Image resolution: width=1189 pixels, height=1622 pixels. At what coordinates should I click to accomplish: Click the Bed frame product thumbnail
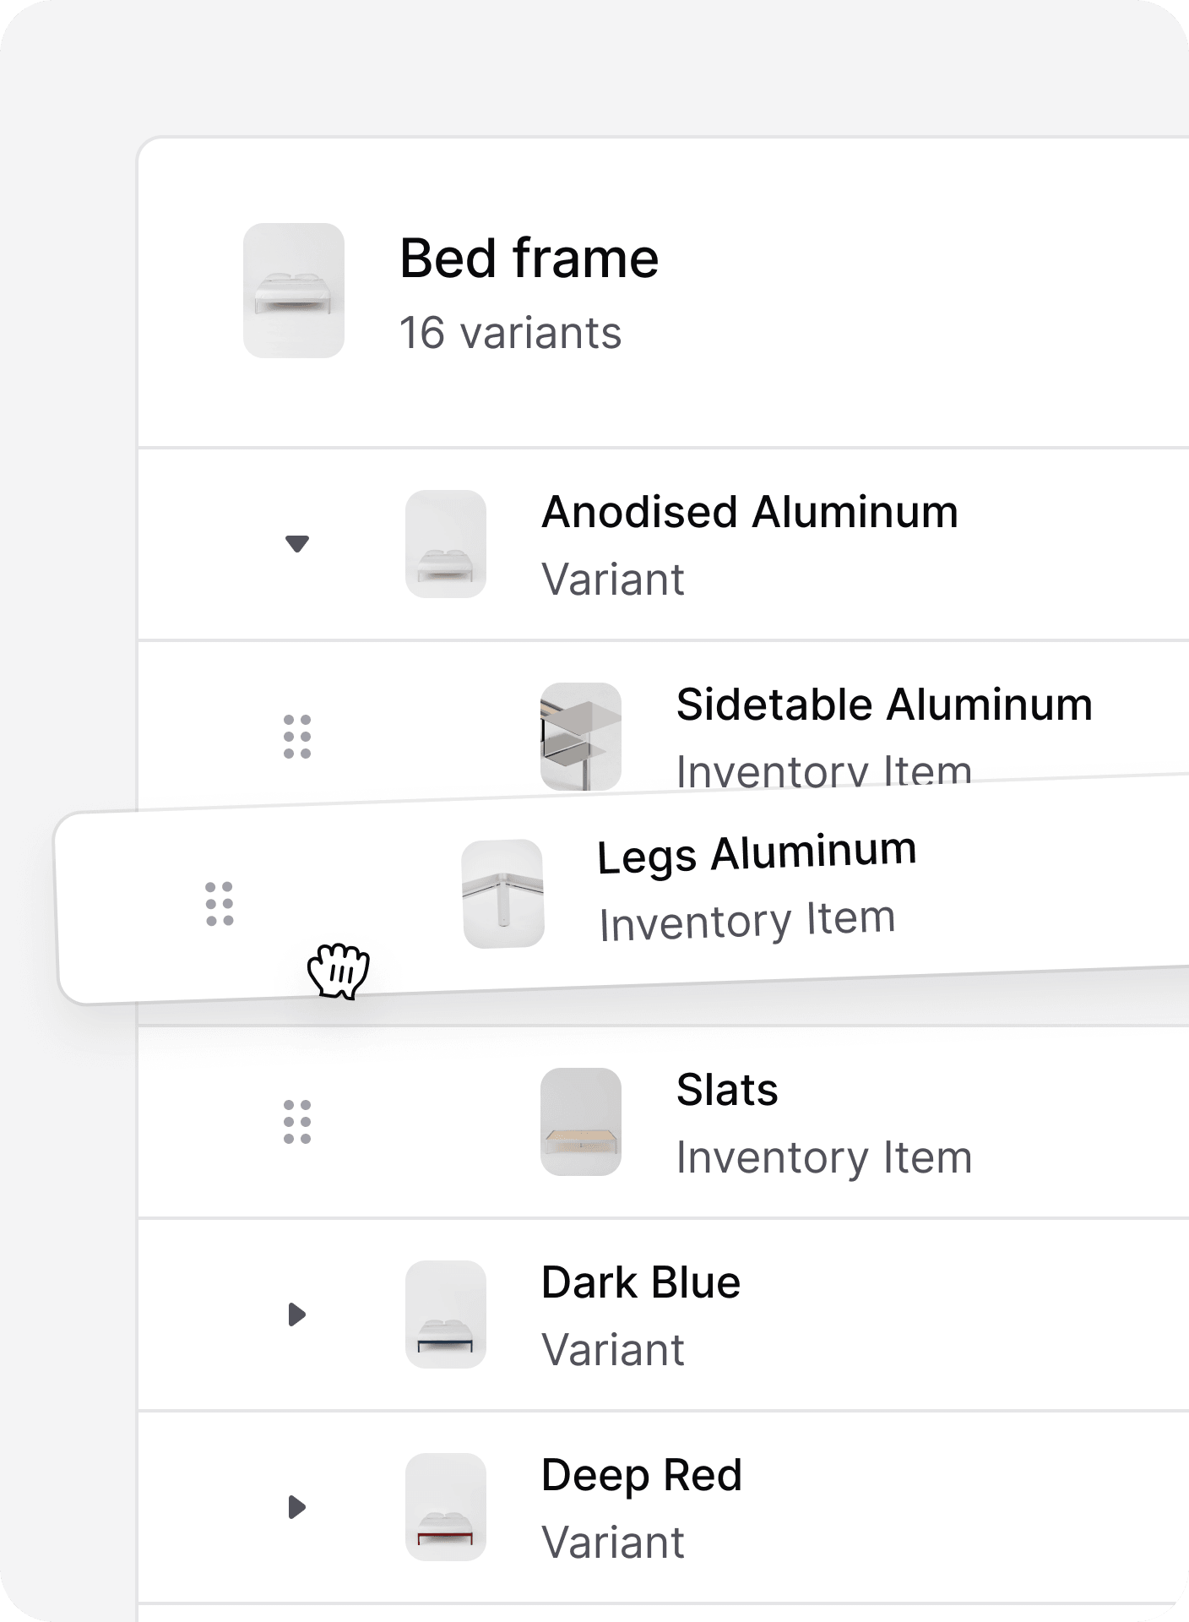tap(294, 291)
